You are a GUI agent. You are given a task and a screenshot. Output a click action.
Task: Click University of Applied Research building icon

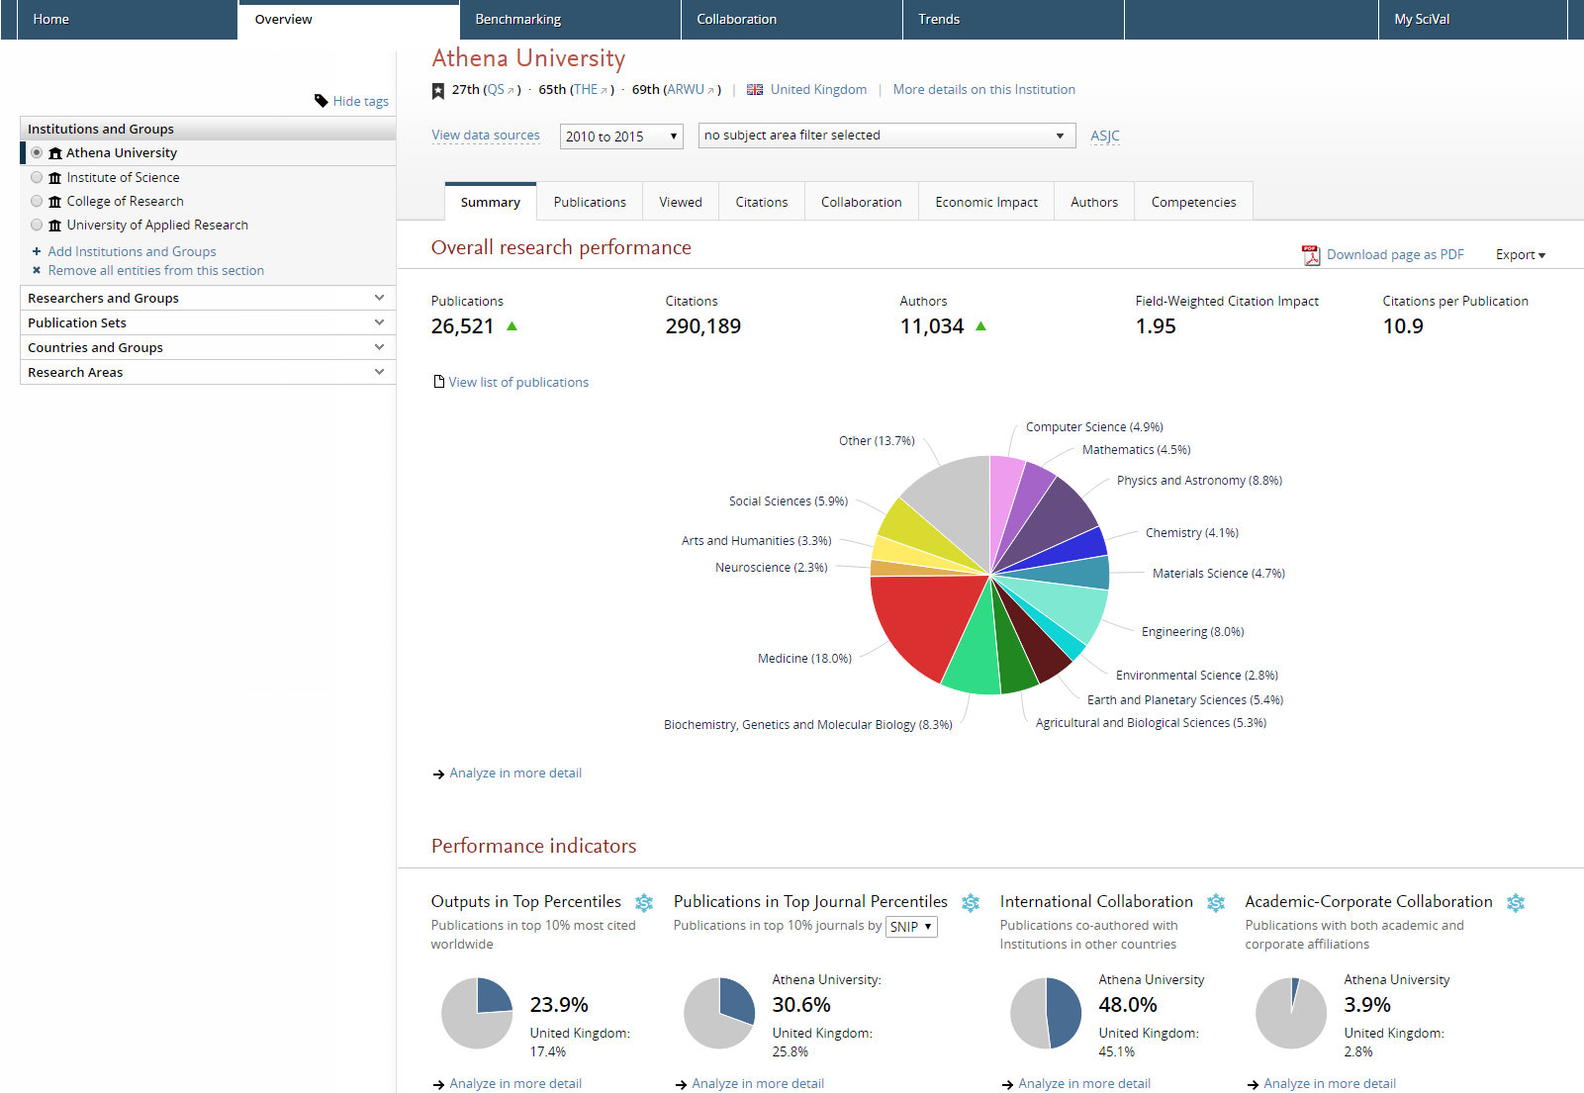pos(55,226)
